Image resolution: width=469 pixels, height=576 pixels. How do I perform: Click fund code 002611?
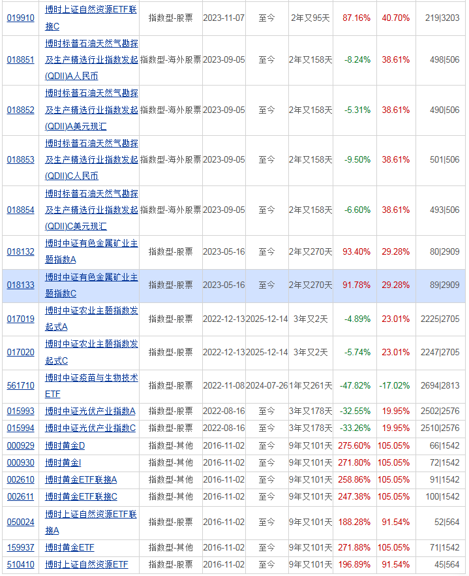tap(21, 497)
